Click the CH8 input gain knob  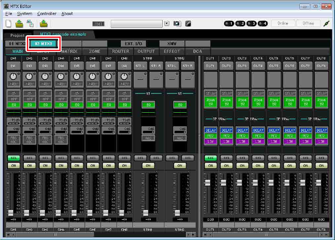(x=124, y=77)
